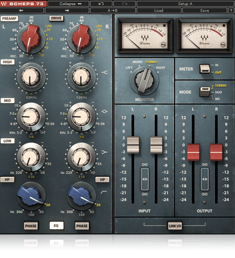Click the left VU meter calibration screw

163,45
